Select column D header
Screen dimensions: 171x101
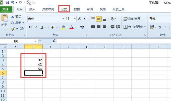coord(69,47)
